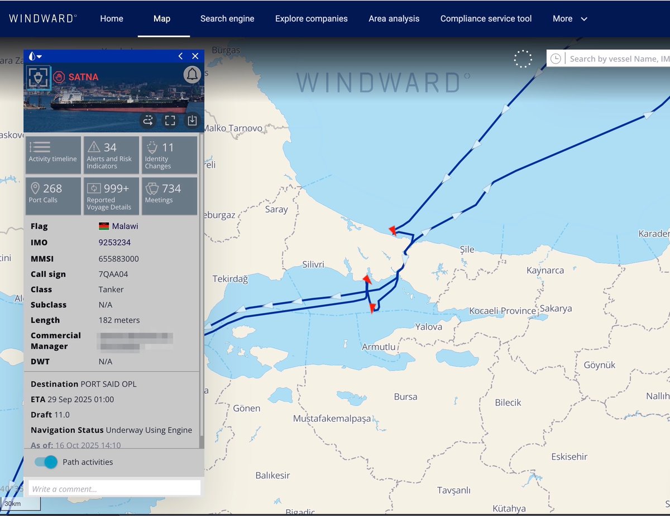The width and height of the screenshot is (670, 516).
Task: Open the Activity timeline tile
Action: (x=53, y=155)
